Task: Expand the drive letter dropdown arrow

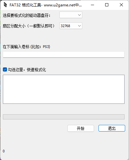Action: pos(79,15)
